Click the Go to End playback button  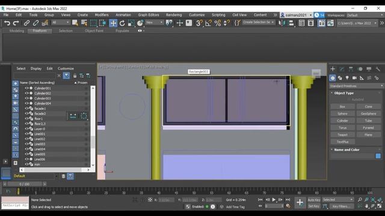coord(288,200)
